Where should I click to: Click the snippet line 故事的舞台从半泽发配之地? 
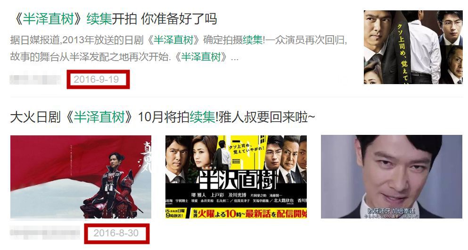pos(124,56)
